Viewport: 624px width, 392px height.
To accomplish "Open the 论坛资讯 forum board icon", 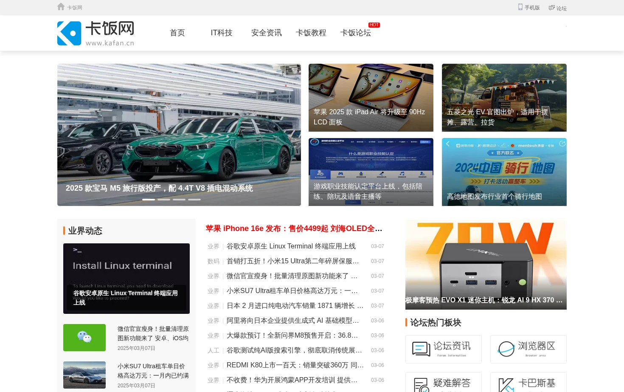I will 444,349.
